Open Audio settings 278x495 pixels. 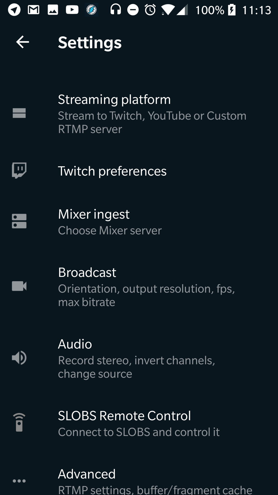tap(136, 358)
